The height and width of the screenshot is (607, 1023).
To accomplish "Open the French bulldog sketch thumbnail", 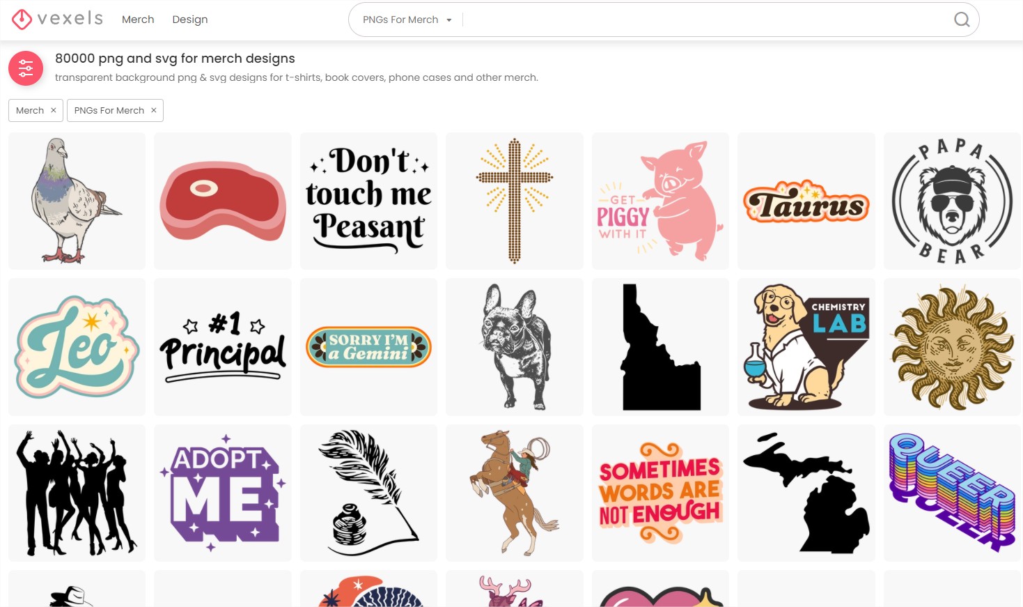I will pyautogui.click(x=515, y=347).
